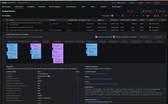View all review activity for this Notable Event
Screen dimensions: 168x104
pyautogui.click(x=97, y=79)
